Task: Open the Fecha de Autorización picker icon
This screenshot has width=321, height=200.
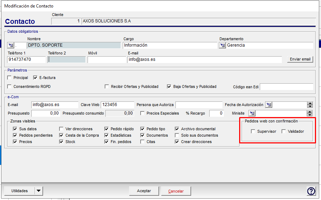Action: coord(269,105)
